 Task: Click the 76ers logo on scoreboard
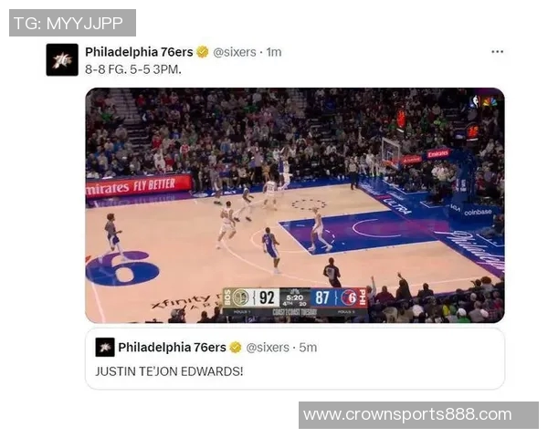(349, 298)
